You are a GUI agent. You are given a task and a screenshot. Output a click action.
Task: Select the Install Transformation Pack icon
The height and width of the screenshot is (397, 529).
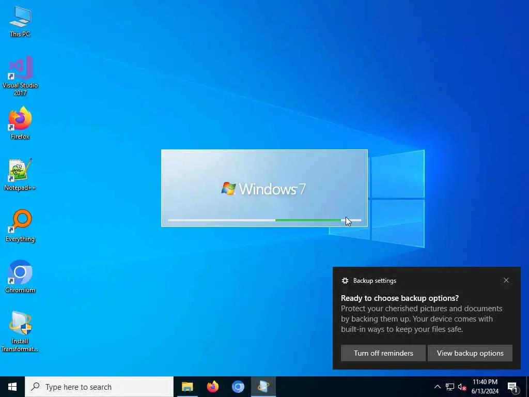click(20, 331)
